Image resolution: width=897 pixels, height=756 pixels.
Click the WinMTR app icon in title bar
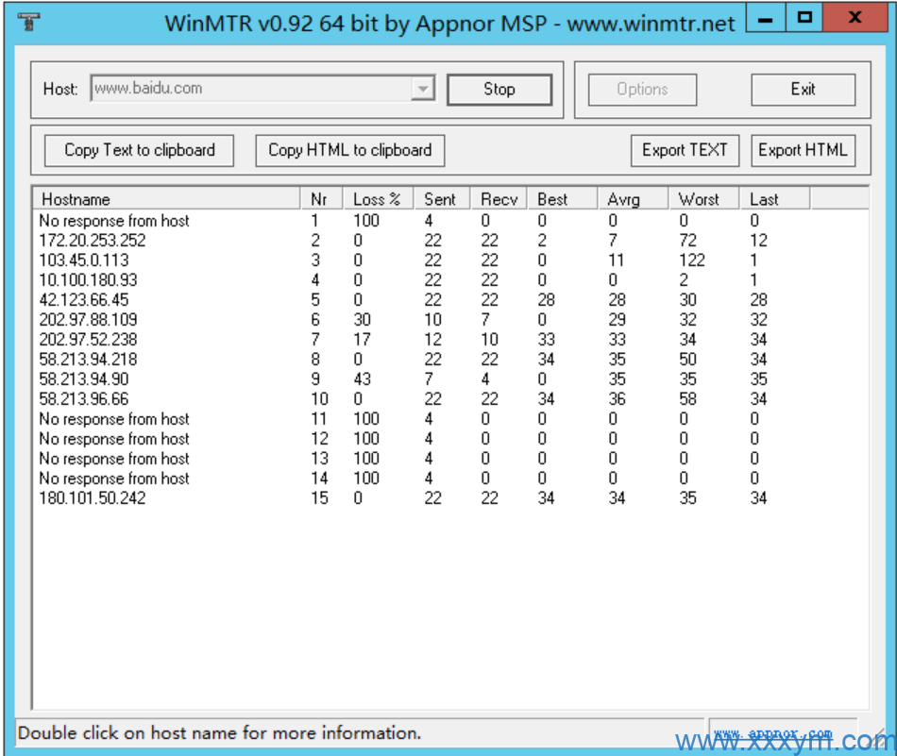point(27,22)
